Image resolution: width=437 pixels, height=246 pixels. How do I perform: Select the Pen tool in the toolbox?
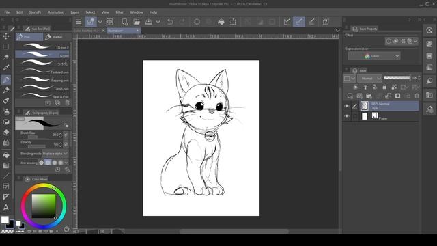click(x=6, y=79)
